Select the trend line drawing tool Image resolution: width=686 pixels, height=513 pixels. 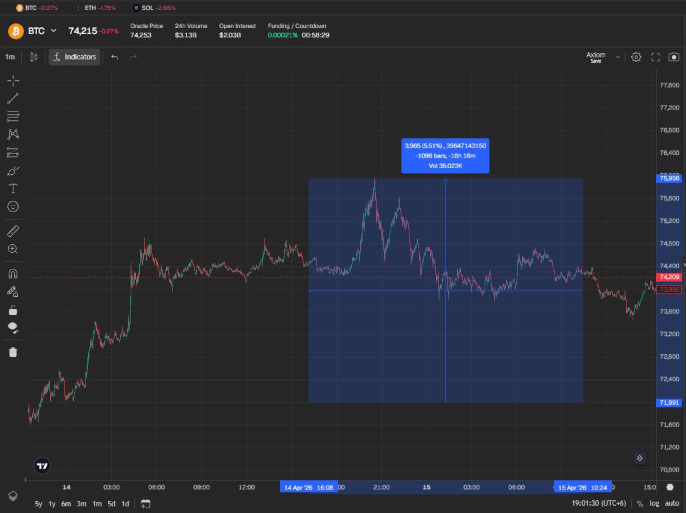13,99
